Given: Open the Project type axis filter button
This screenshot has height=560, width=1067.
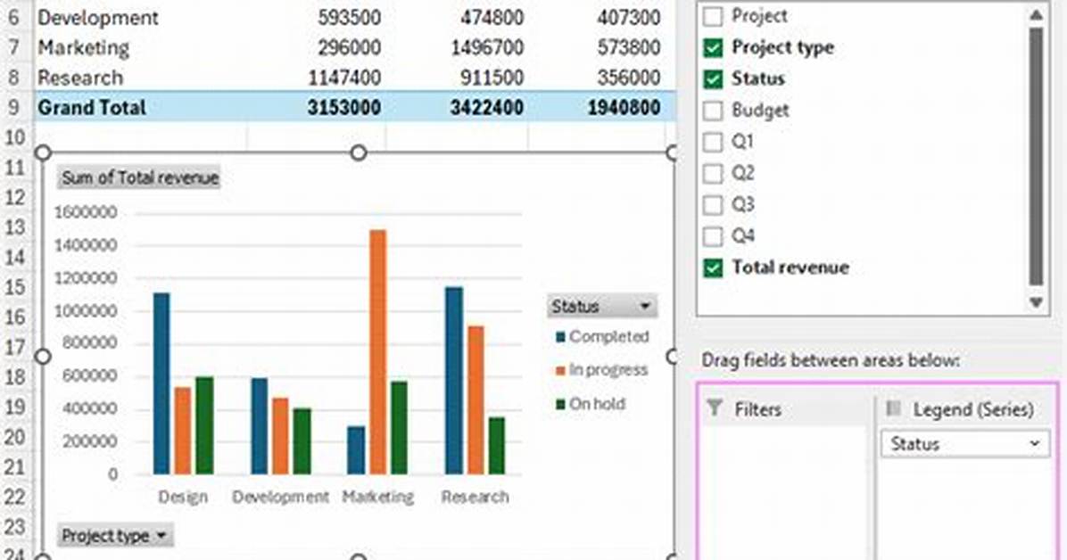Looking at the screenshot, I should pyautogui.click(x=115, y=536).
